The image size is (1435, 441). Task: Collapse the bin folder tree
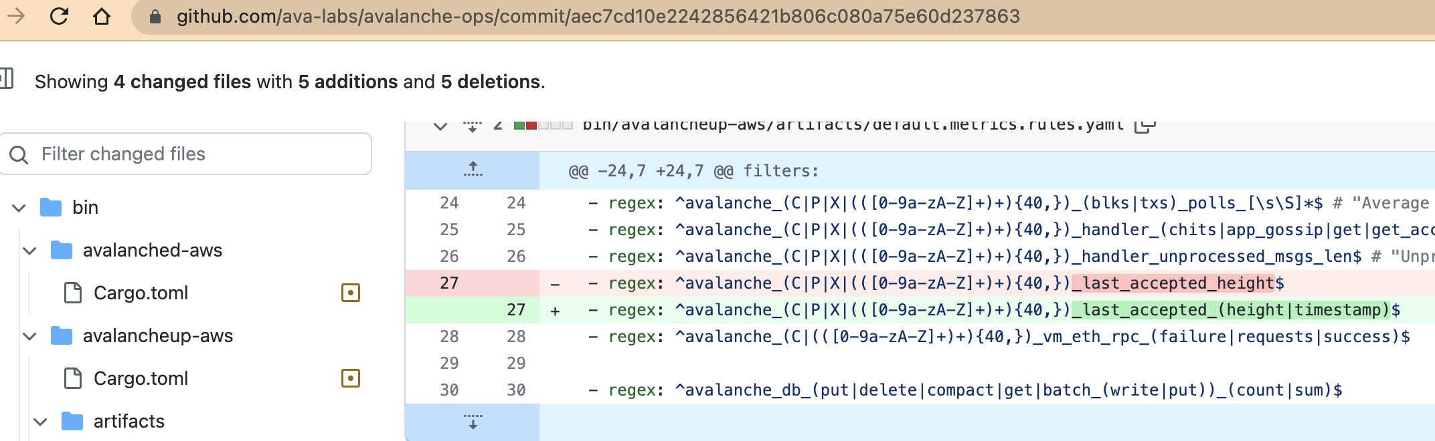[19, 208]
